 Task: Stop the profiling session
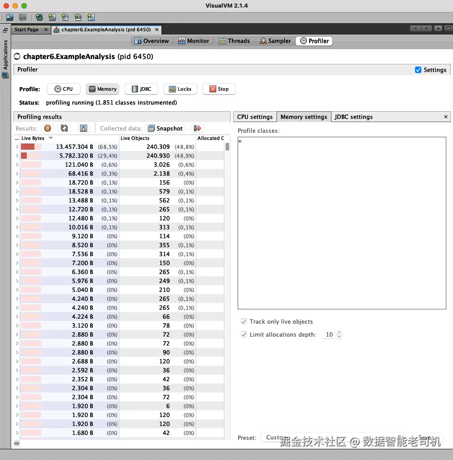[219, 89]
